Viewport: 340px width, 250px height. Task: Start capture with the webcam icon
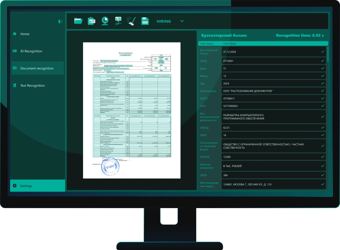pyautogui.click(x=105, y=21)
